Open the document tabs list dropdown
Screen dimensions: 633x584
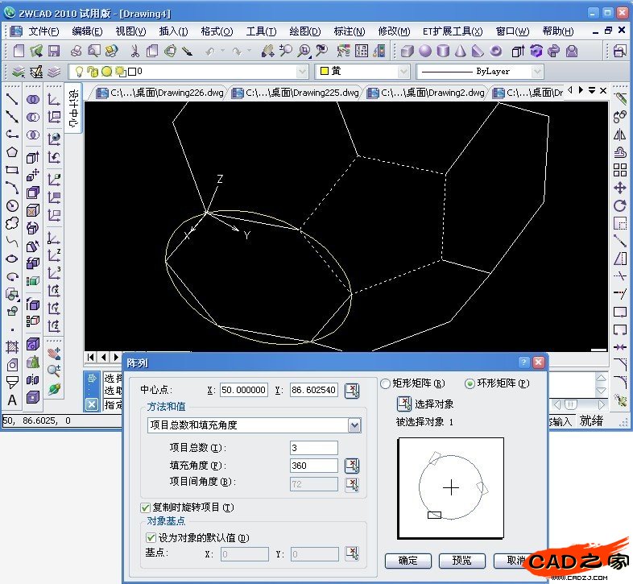click(x=592, y=90)
